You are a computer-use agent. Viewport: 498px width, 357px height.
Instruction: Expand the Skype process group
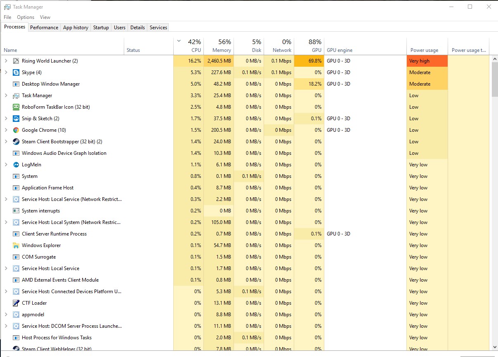point(6,72)
